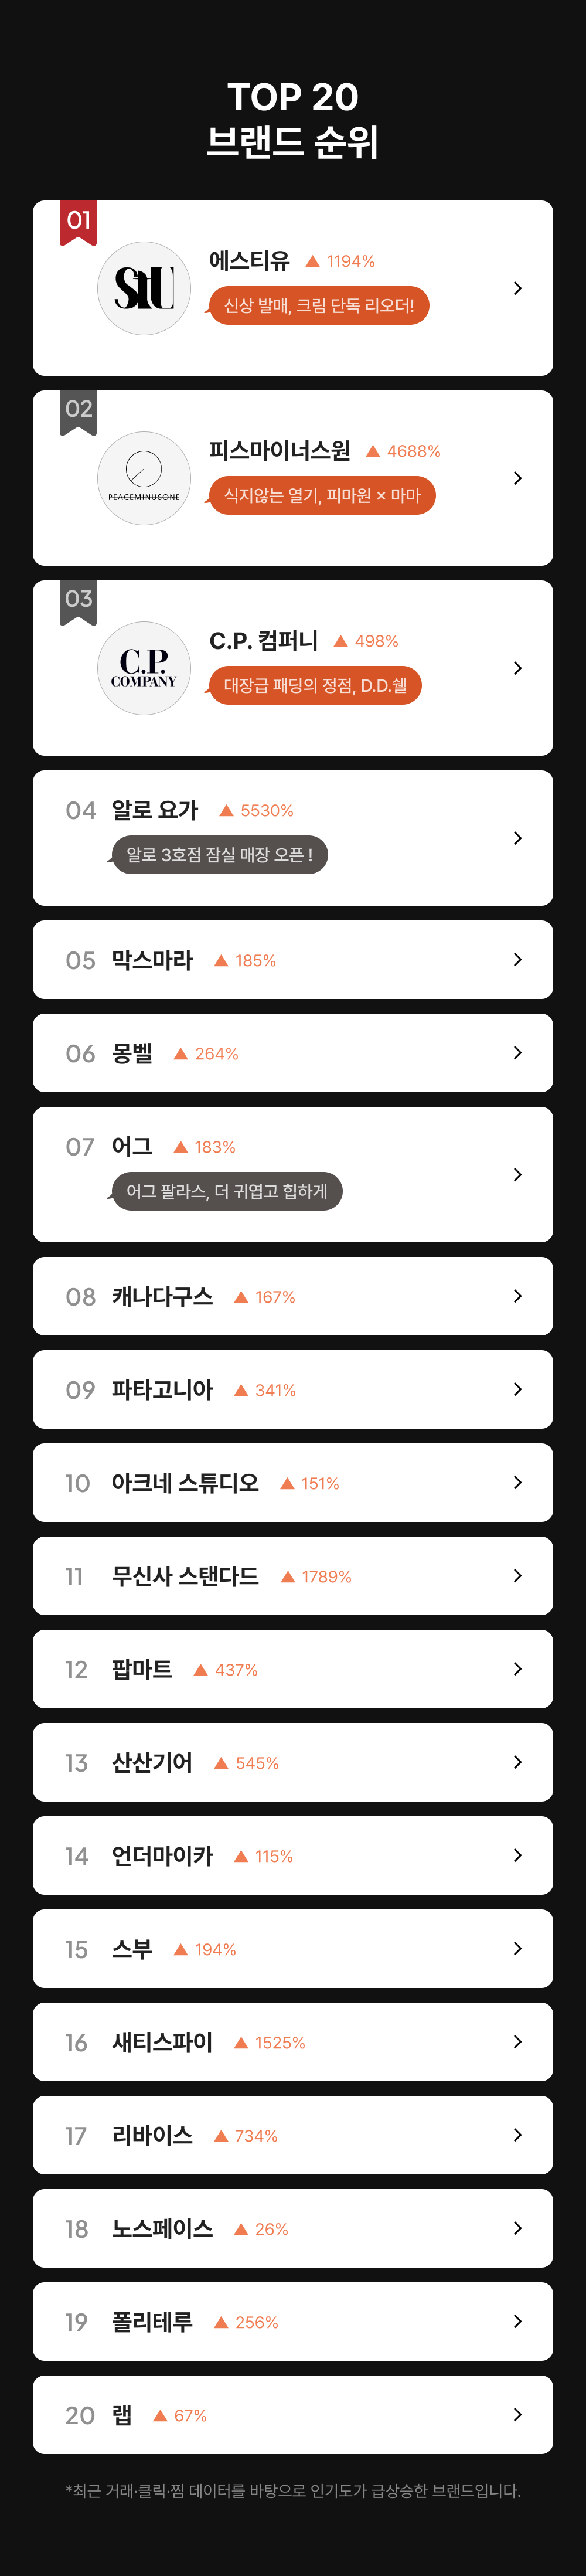Click the StU brand logo
The height and width of the screenshot is (2576, 586).
(x=144, y=288)
